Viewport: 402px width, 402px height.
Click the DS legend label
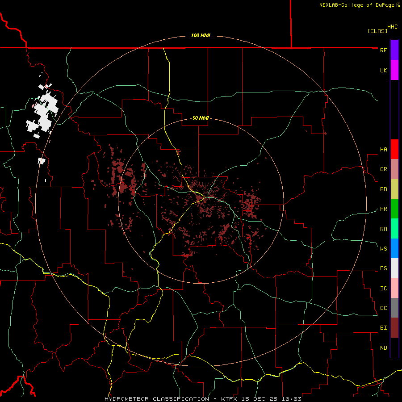[x=383, y=268]
